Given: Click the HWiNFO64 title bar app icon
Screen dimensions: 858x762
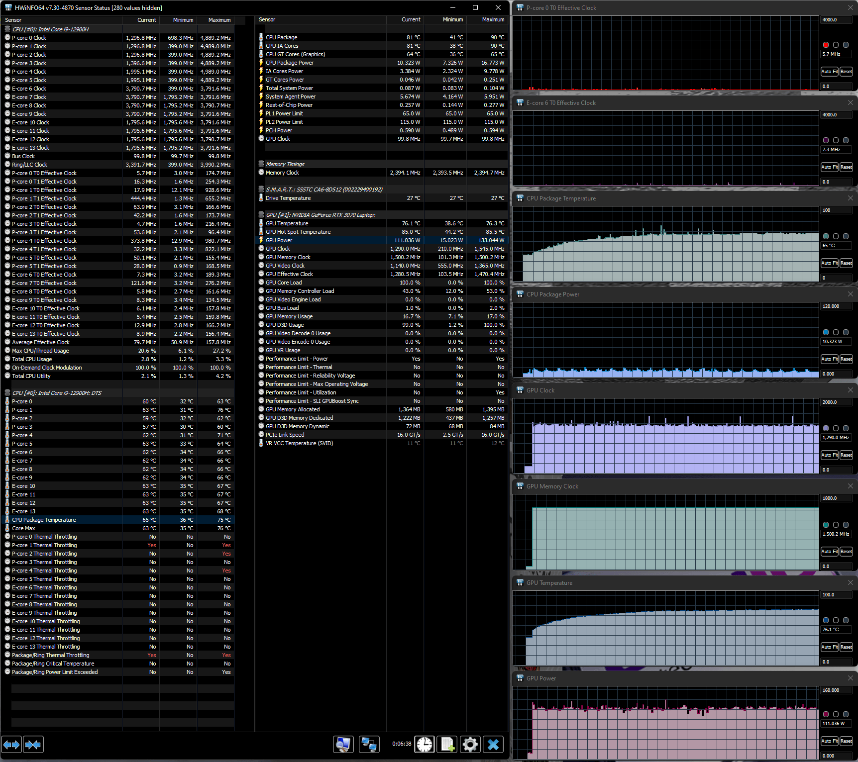Looking at the screenshot, I should pyautogui.click(x=8, y=7).
